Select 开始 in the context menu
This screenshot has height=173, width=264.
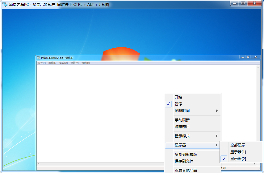pos(178,97)
